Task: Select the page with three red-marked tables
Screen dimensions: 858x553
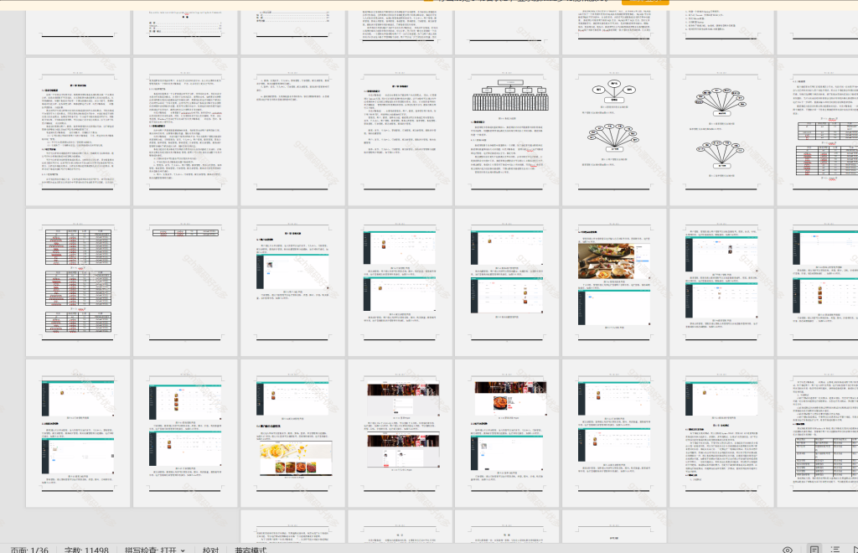Action: tap(78, 282)
